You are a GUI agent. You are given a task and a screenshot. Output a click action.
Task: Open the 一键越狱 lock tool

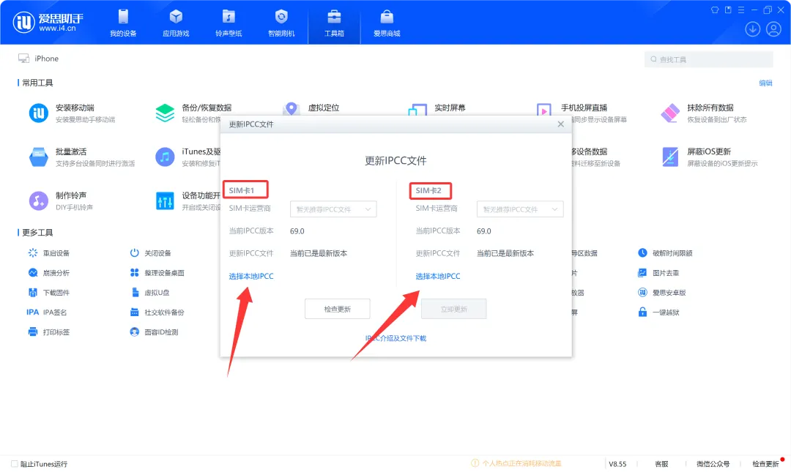(x=658, y=312)
